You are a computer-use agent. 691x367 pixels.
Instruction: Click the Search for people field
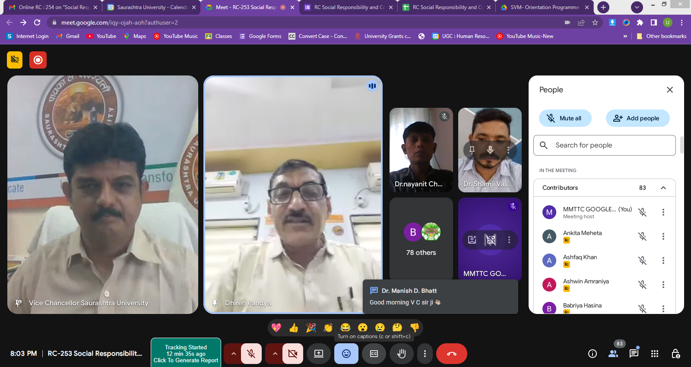(x=605, y=145)
